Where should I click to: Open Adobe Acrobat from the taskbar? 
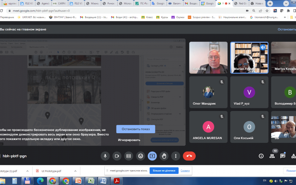point(117,181)
